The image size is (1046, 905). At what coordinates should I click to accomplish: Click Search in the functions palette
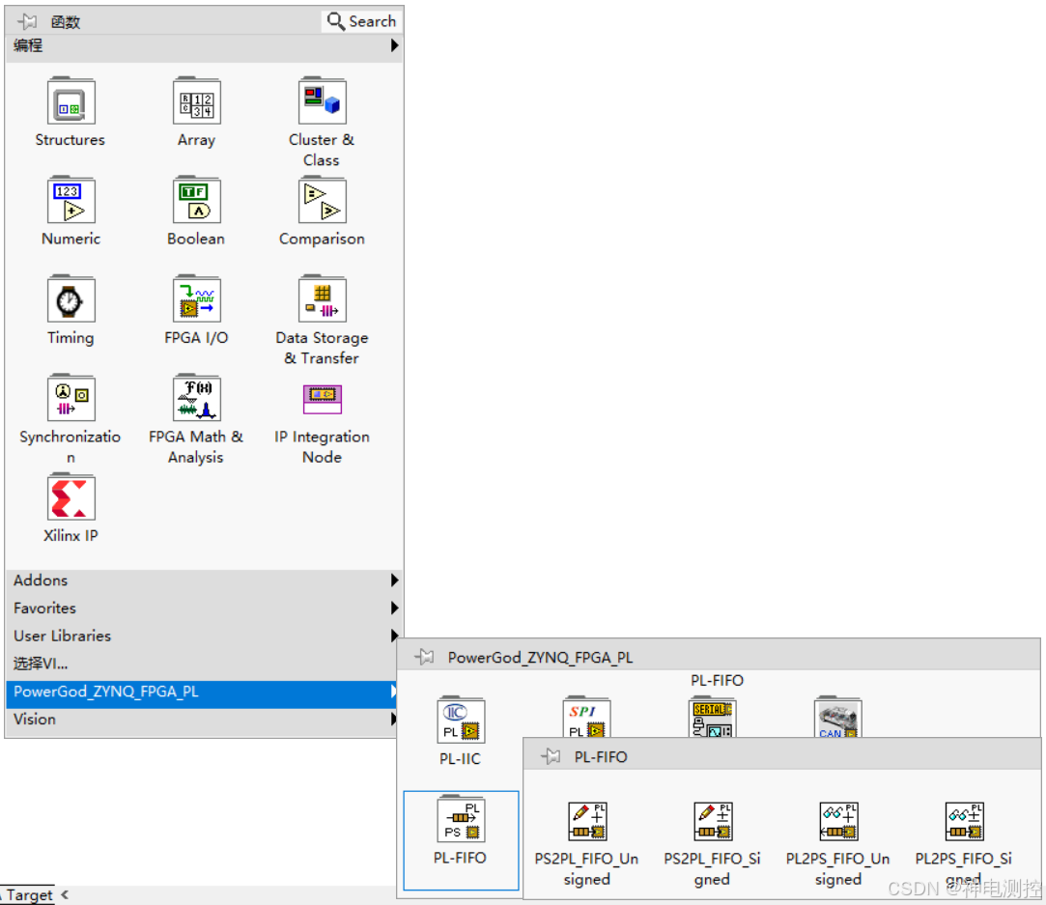[x=361, y=21]
